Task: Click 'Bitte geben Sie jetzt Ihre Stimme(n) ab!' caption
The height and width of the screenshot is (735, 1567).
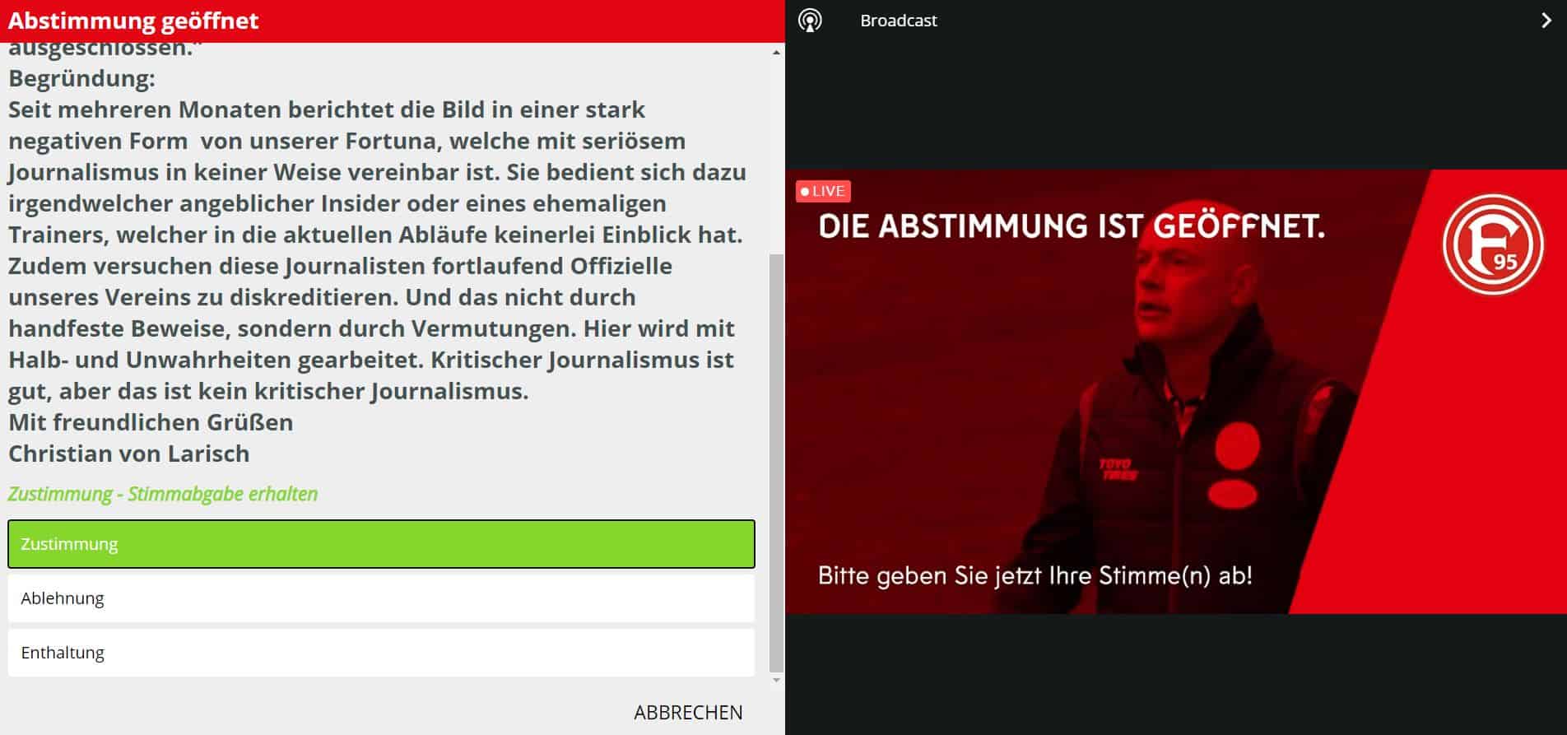Action: (x=1035, y=575)
